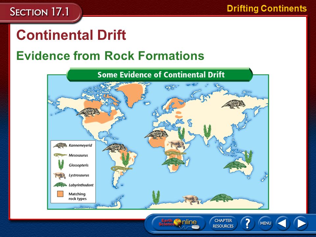Click the Kannemeyerid icon in the legend
This screenshot has height=237, width=316.
(60, 145)
